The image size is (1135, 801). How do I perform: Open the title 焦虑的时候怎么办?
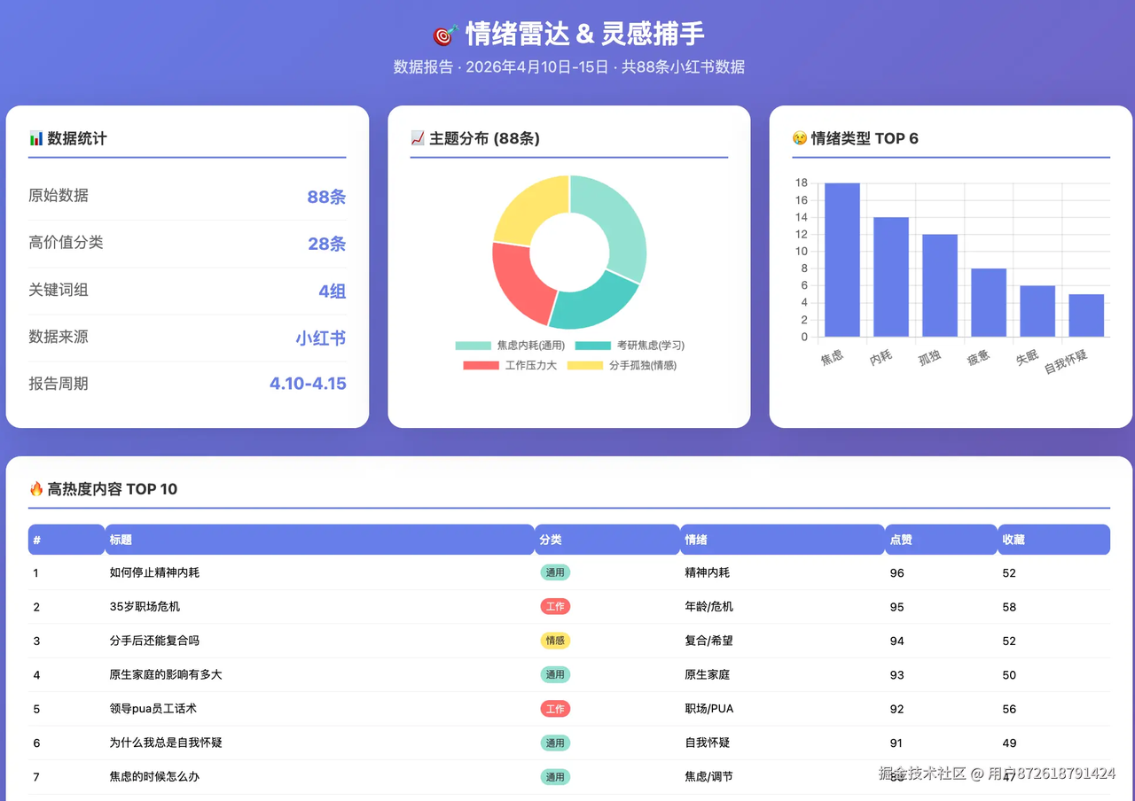pos(154,777)
